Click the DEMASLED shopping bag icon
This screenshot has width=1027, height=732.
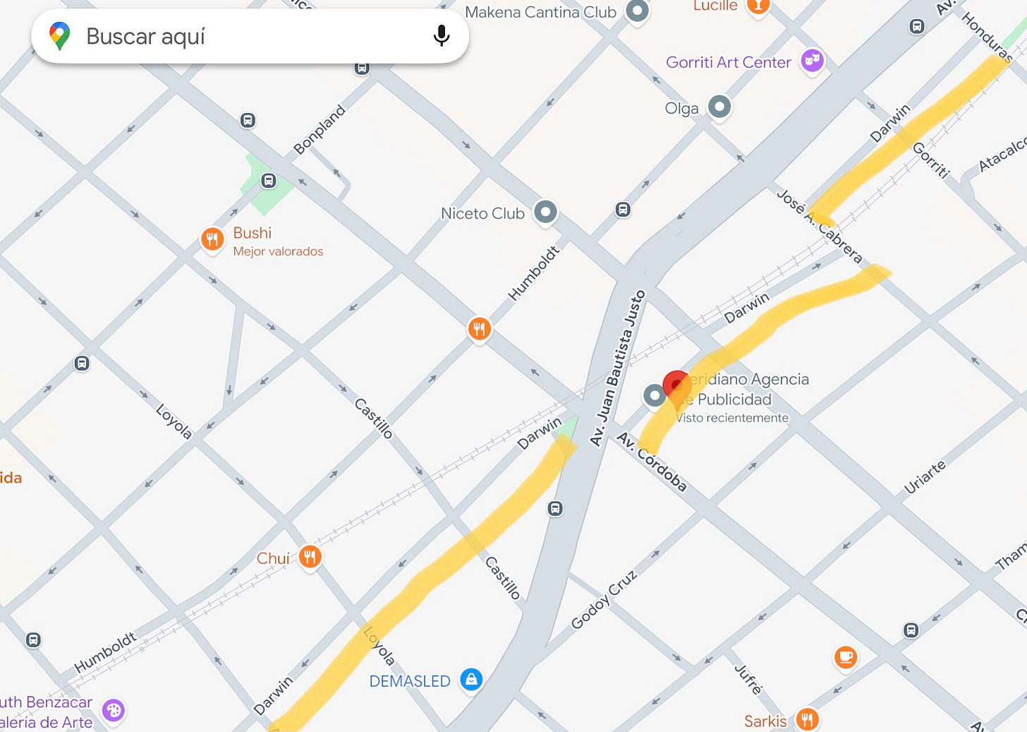coord(471,680)
